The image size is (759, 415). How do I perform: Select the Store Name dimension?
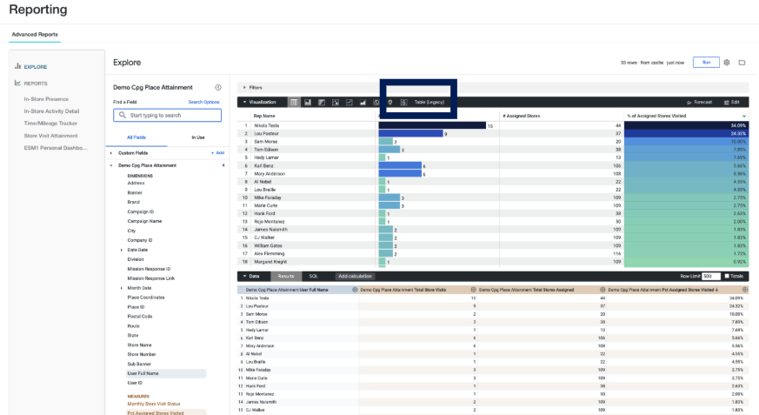(139, 345)
